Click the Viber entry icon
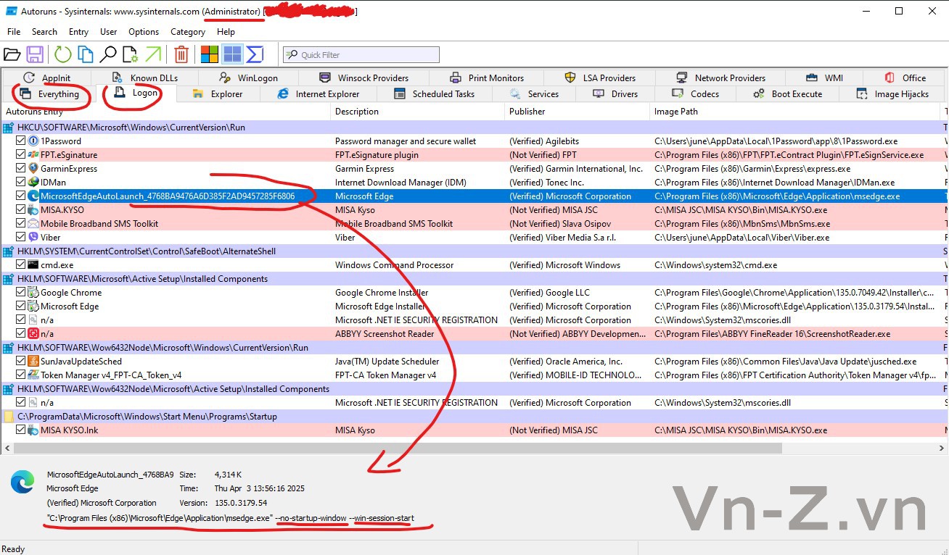 coord(33,238)
